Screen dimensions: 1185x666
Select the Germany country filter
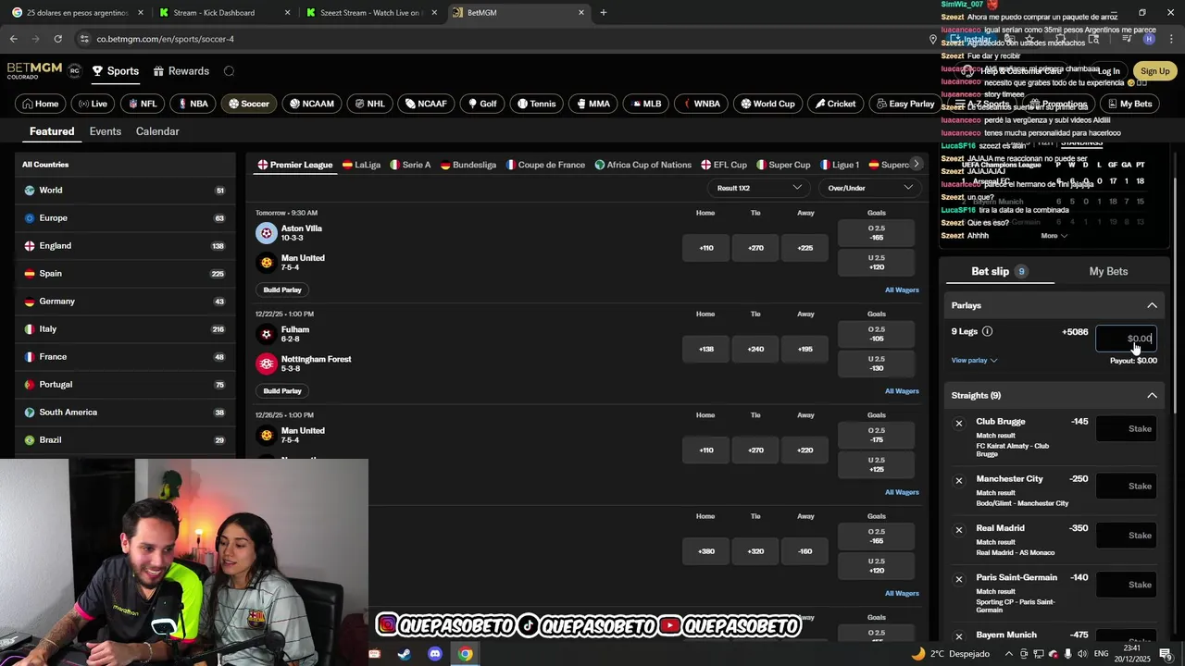tap(125, 302)
